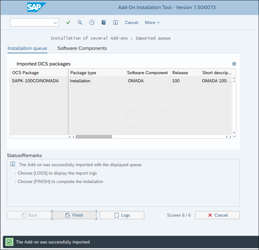The width and height of the screenshot is (259, 250).
Task: Click the OMADA software component cell
Action: (x=148, y=81)
